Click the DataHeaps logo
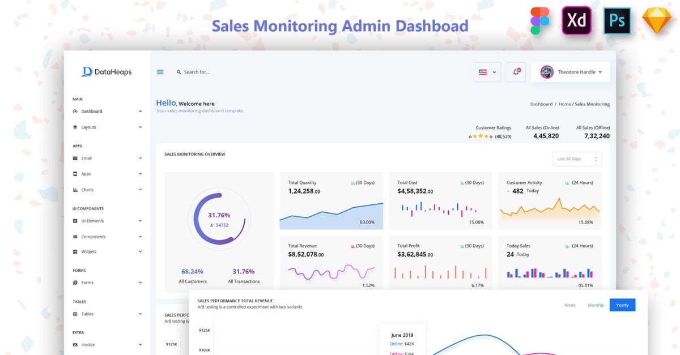680x355 pixels. coord(107,72)
